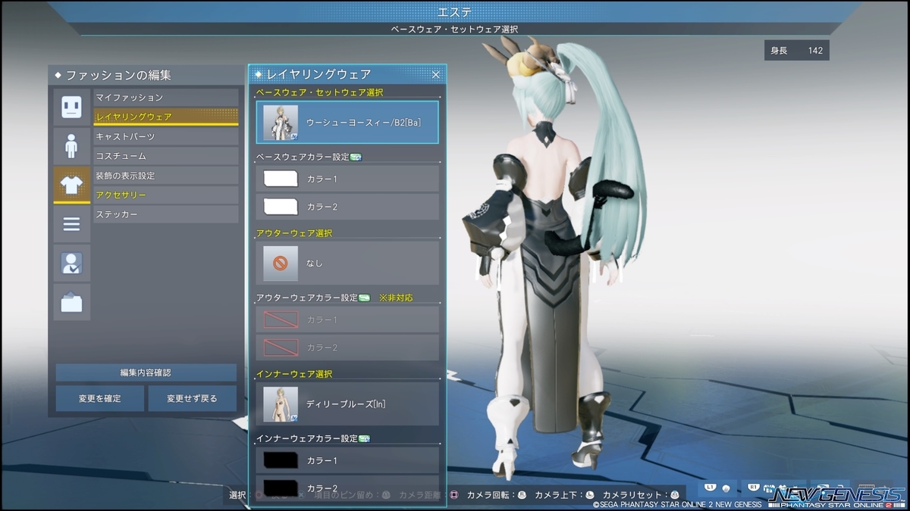
Task: Click the インナーウェアカラー設定 badge icon
Action: [x=364, y=438]
